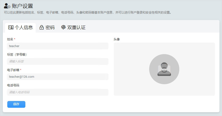Click the 请输入电话号码 phone input field
Viewport: 222px width, 116px height.
(58, 92)
